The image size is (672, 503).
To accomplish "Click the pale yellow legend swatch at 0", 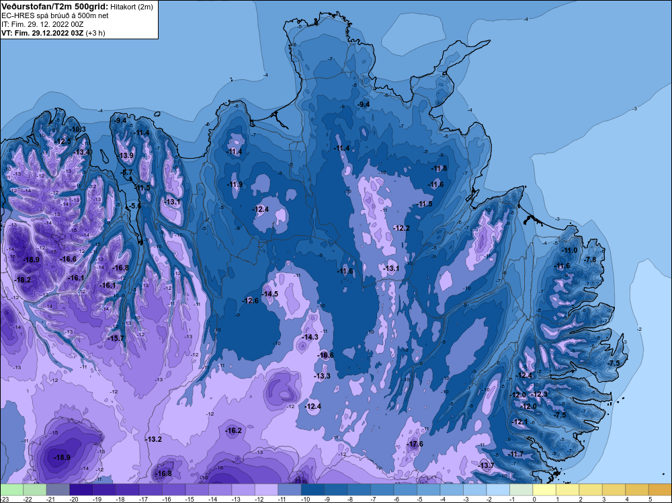I will pos(544,490).
